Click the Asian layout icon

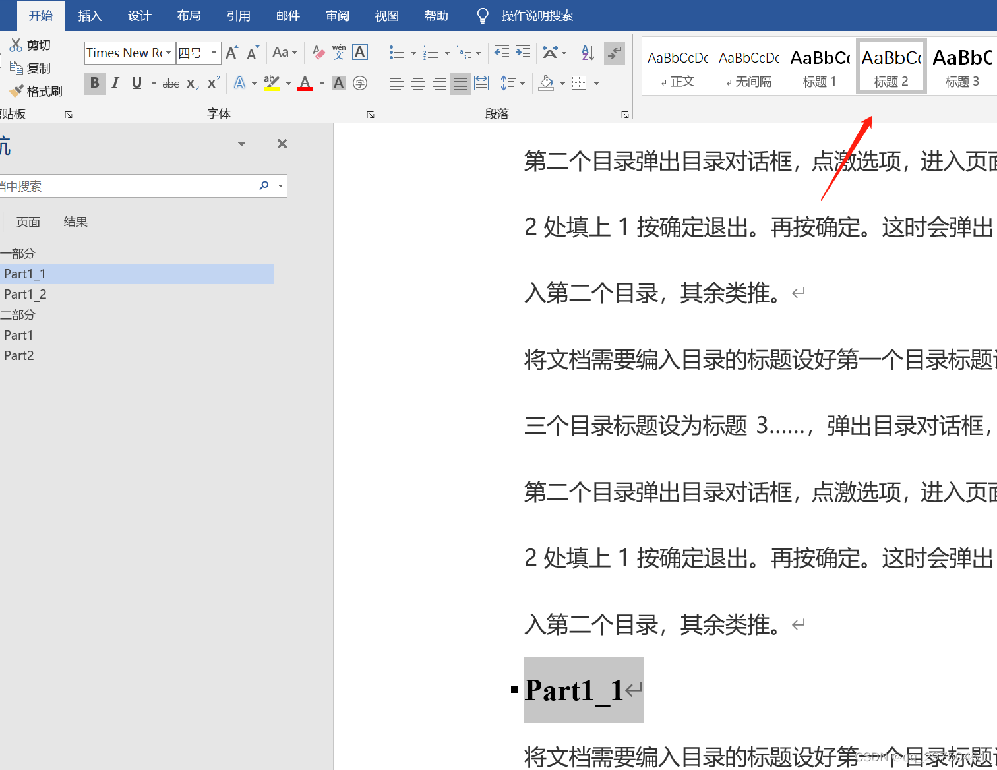click(x=550, y=53)
